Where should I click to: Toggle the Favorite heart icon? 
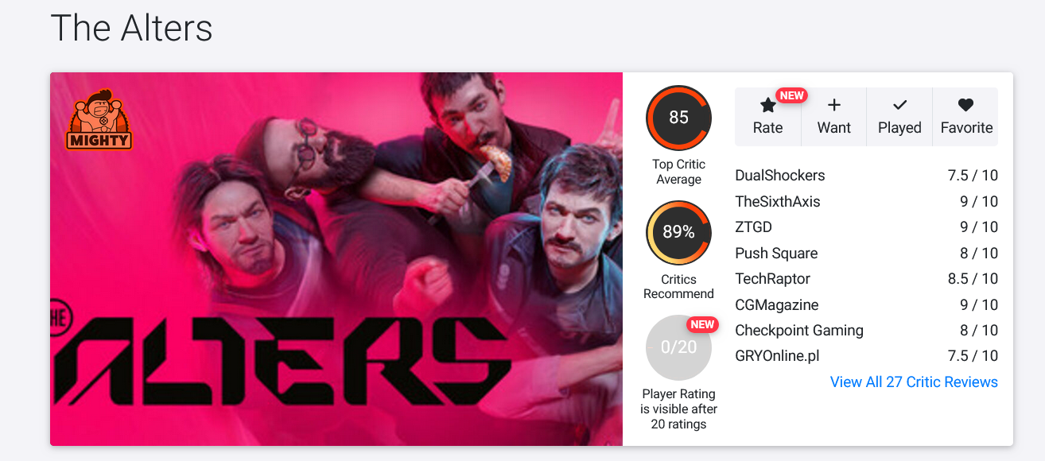[965, 105]
